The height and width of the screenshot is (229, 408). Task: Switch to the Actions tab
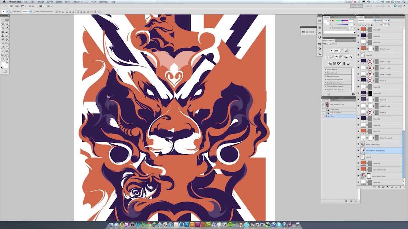334,100
